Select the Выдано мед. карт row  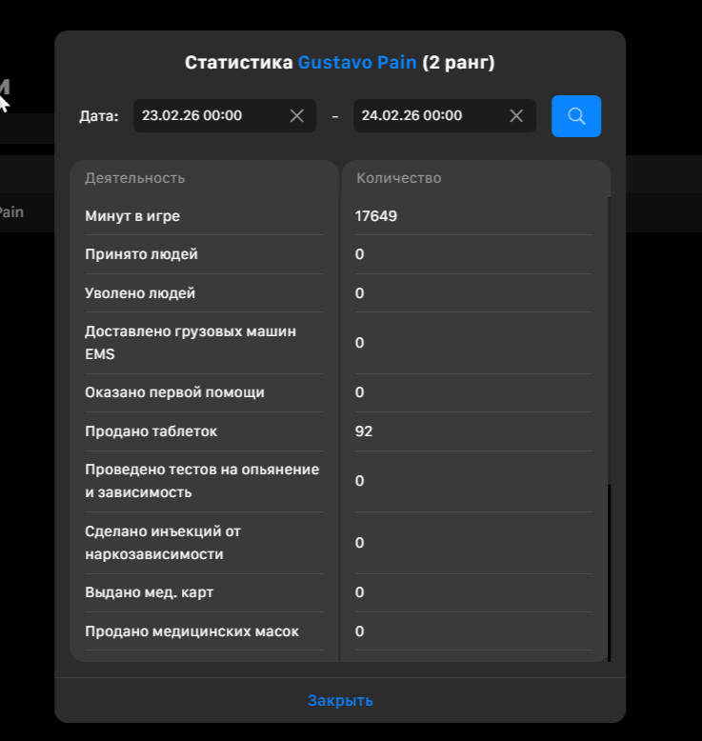(x=338, y=592)
